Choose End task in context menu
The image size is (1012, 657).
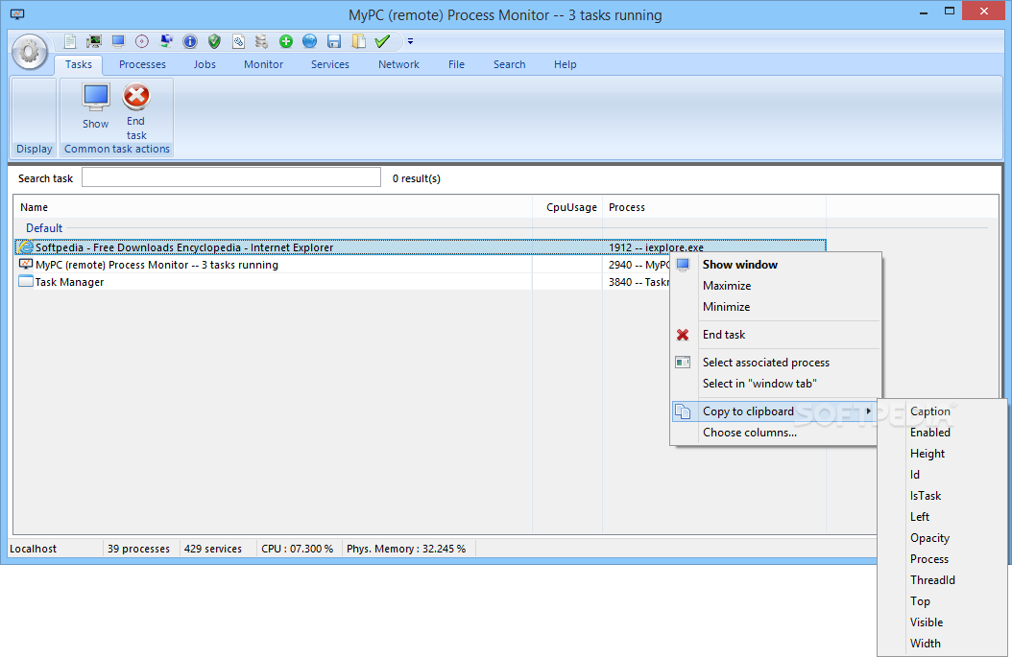(x=777, y=335)
